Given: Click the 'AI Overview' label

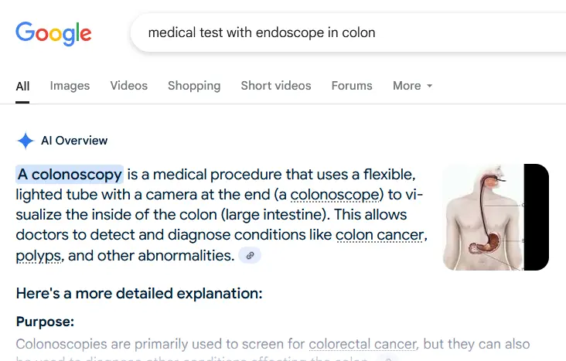Looking at the screenshot, I should tap(74, 141).
